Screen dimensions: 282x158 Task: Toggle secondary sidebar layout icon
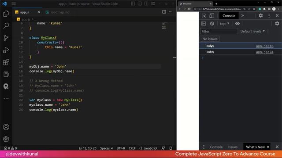click(x=146, y=4)
